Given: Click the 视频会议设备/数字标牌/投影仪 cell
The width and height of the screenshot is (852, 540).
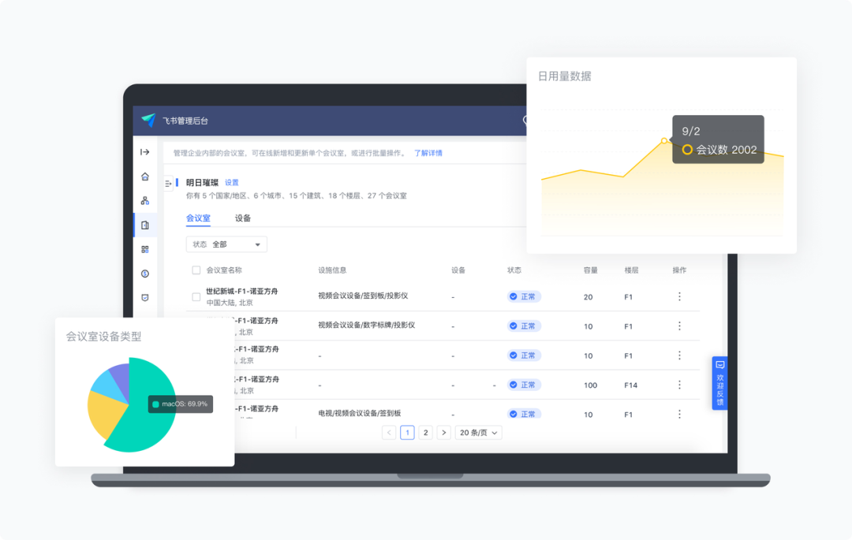Looking at the screenshot, I should (x=366, y=325).
